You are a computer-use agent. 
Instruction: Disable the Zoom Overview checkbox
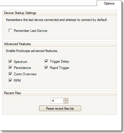pyautogui.click(x=10, y=74)
